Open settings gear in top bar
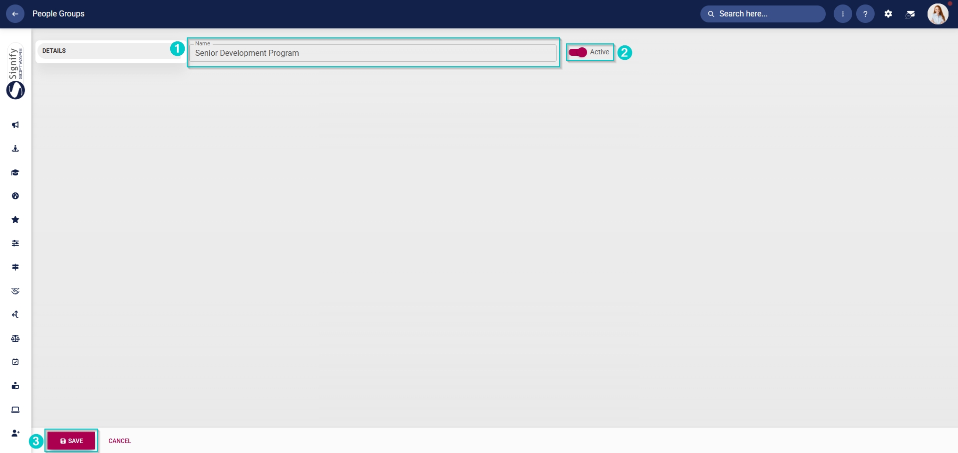 pyautogui.click(x=888, y=14)
